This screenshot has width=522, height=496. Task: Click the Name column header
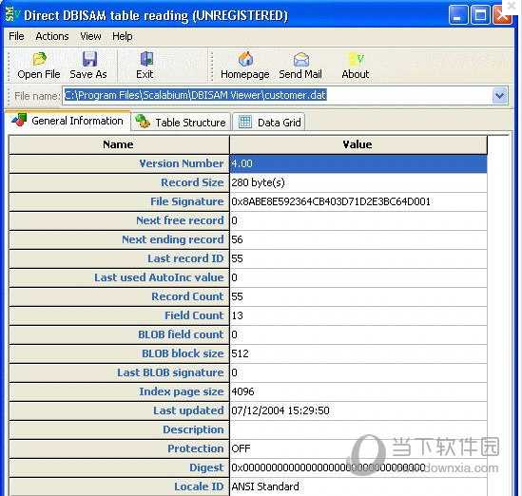coord(119,144)
